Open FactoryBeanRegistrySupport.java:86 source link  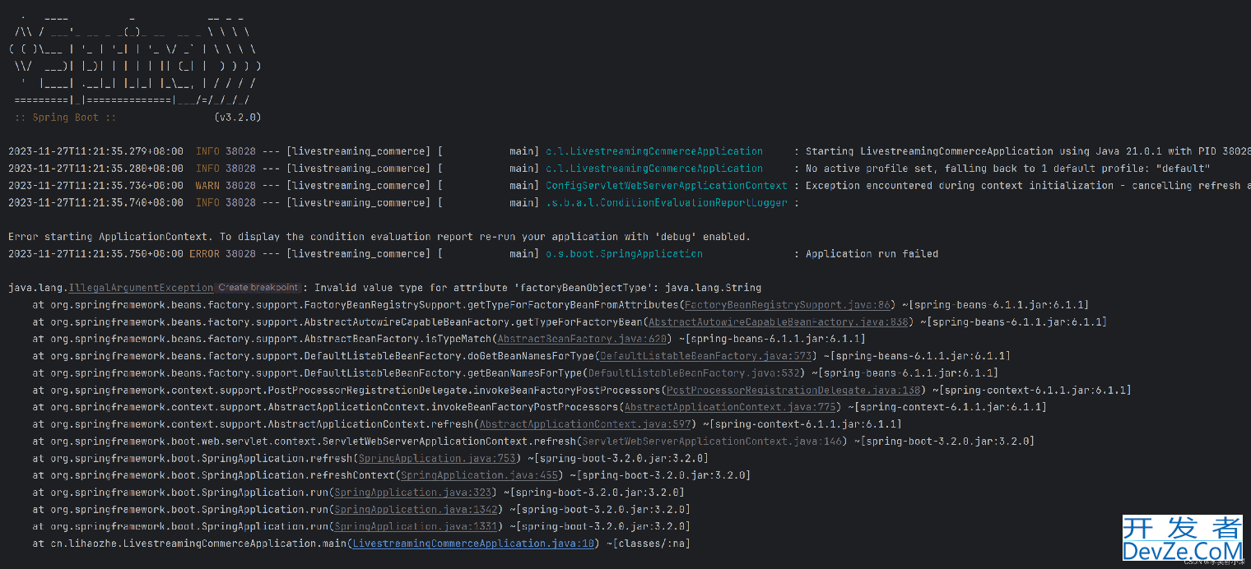[788, 305]
